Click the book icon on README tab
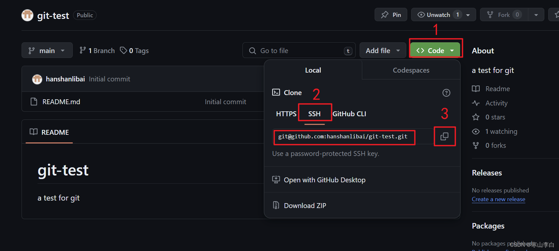Viewport: 559px width, 251px height. 33,132
